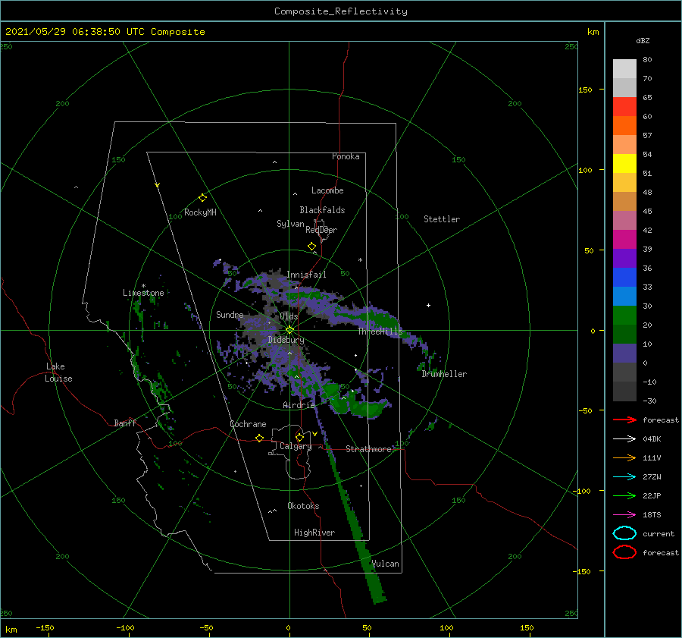Click the Cochrane city label
Screen dimensions: 682x638
tap(248, 424)
